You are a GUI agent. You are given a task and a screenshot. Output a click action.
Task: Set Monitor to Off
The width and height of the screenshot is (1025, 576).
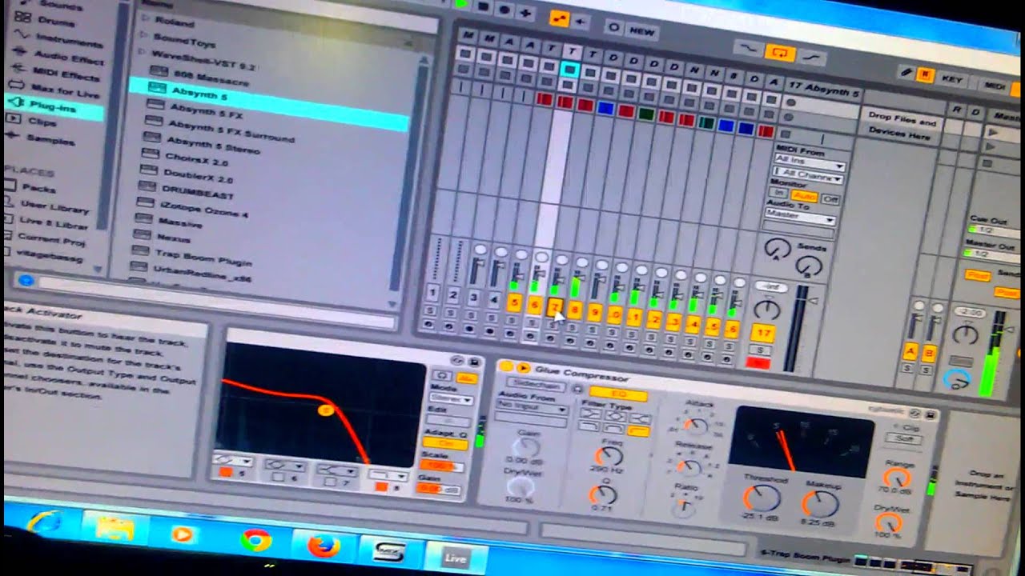[830, 198]
